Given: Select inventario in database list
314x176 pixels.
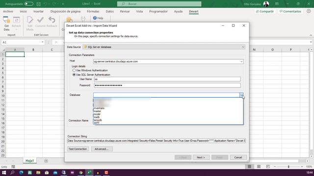Looking at the screenshot, I should pos(168,108).
